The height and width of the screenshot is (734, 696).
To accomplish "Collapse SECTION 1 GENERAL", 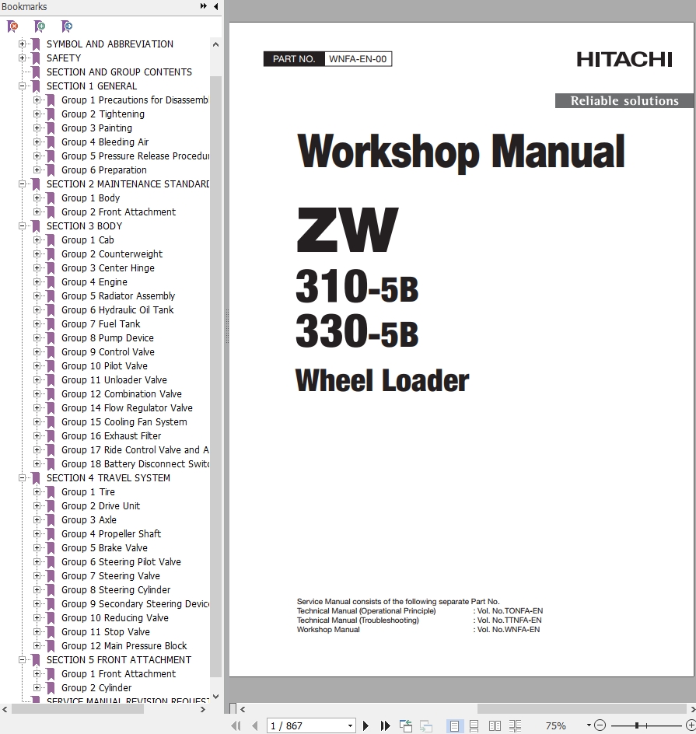I will (22, 86).
